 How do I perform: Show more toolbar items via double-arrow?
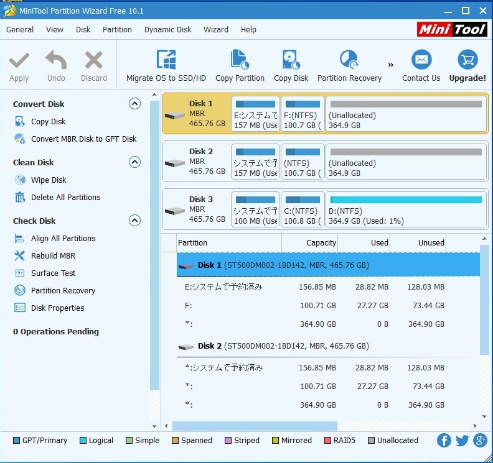pyautogui.click(x=390, y=65)
